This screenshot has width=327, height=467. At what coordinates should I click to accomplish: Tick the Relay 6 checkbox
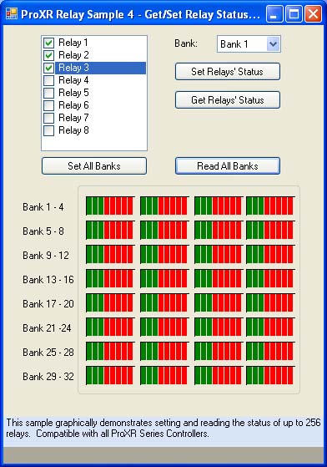coord(48,105)
